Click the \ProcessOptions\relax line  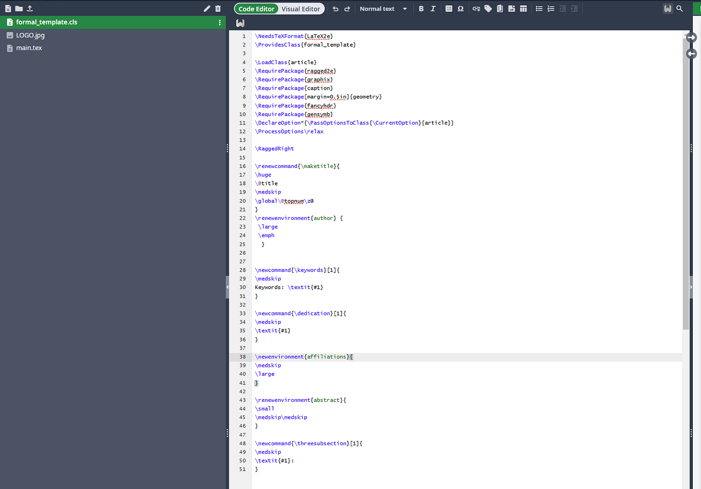[x=289, y=131]
